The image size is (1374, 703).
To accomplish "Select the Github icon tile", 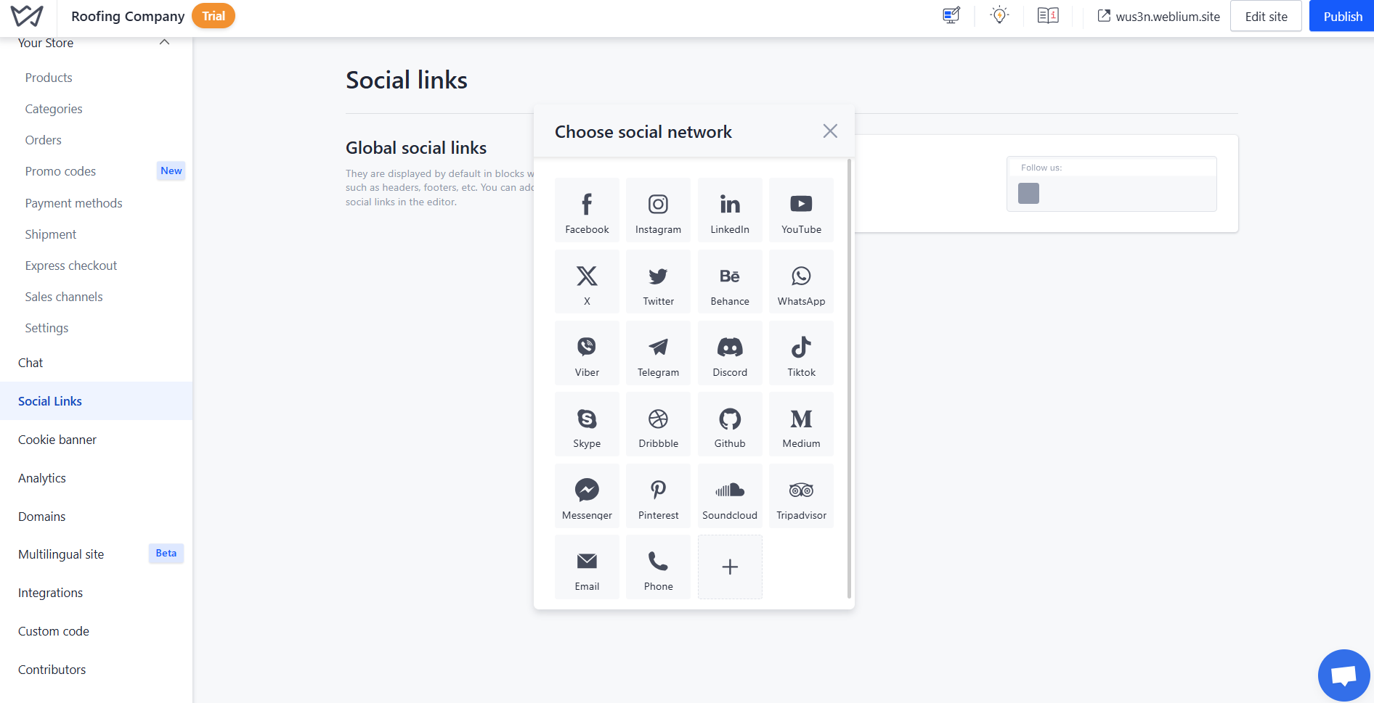I will click(x=730, y=424).
